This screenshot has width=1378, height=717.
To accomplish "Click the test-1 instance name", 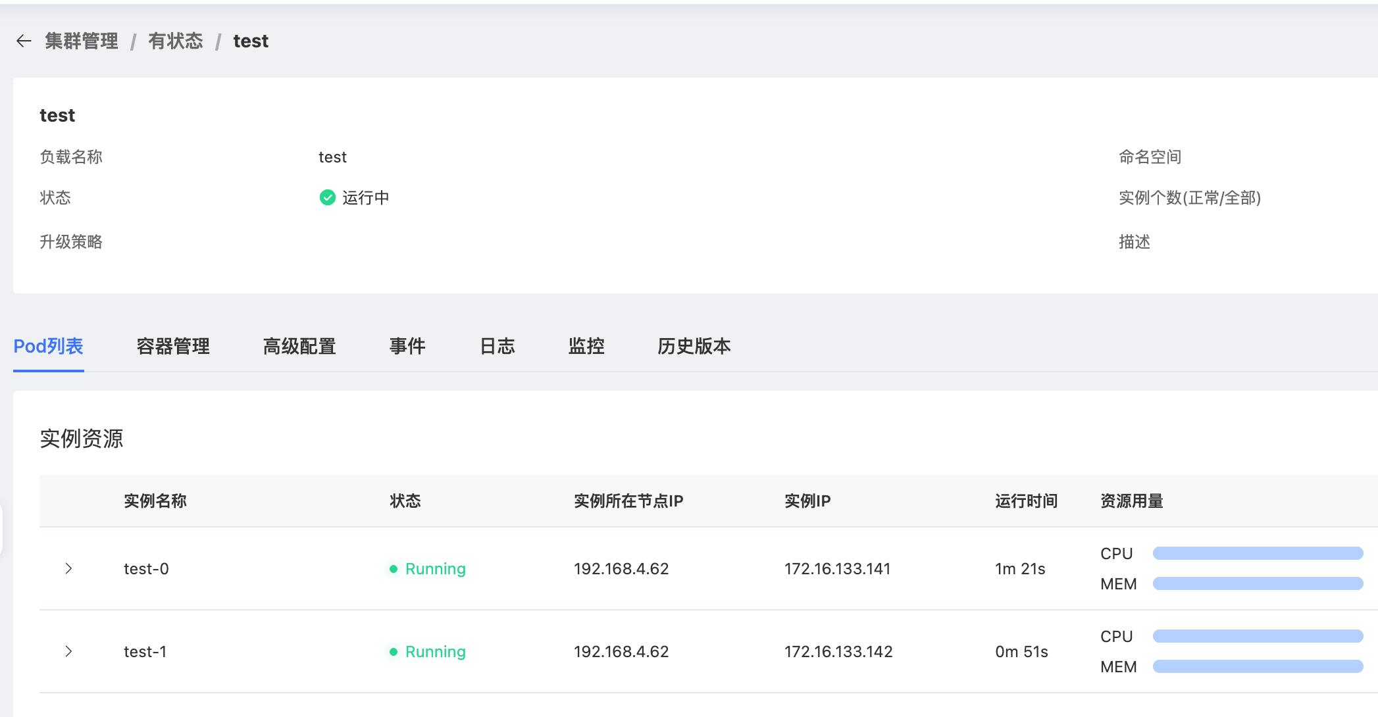I will click(x=145, y=651).
